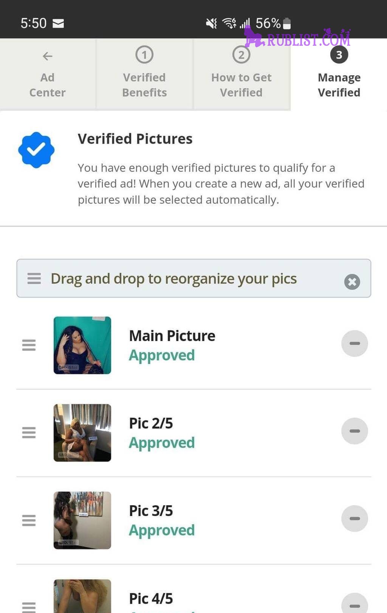387x613 pixels.
Task: Open the Main Picture thumbnail
Action: pyautogui.click(x=82, y=345)
